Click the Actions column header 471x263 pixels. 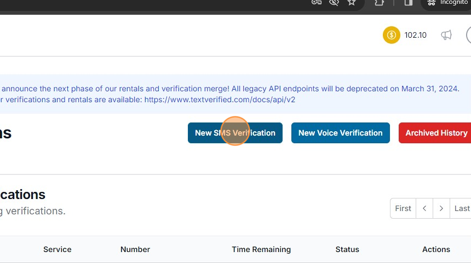(x=436, y=249)
